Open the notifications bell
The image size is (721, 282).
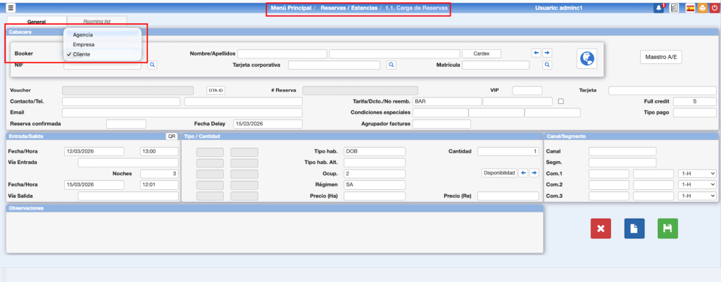(658, 8)
